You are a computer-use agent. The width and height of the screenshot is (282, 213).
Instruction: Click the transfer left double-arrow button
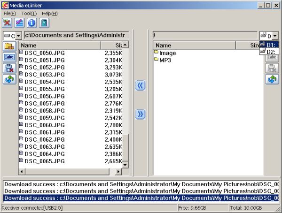(x=140, y=85)
